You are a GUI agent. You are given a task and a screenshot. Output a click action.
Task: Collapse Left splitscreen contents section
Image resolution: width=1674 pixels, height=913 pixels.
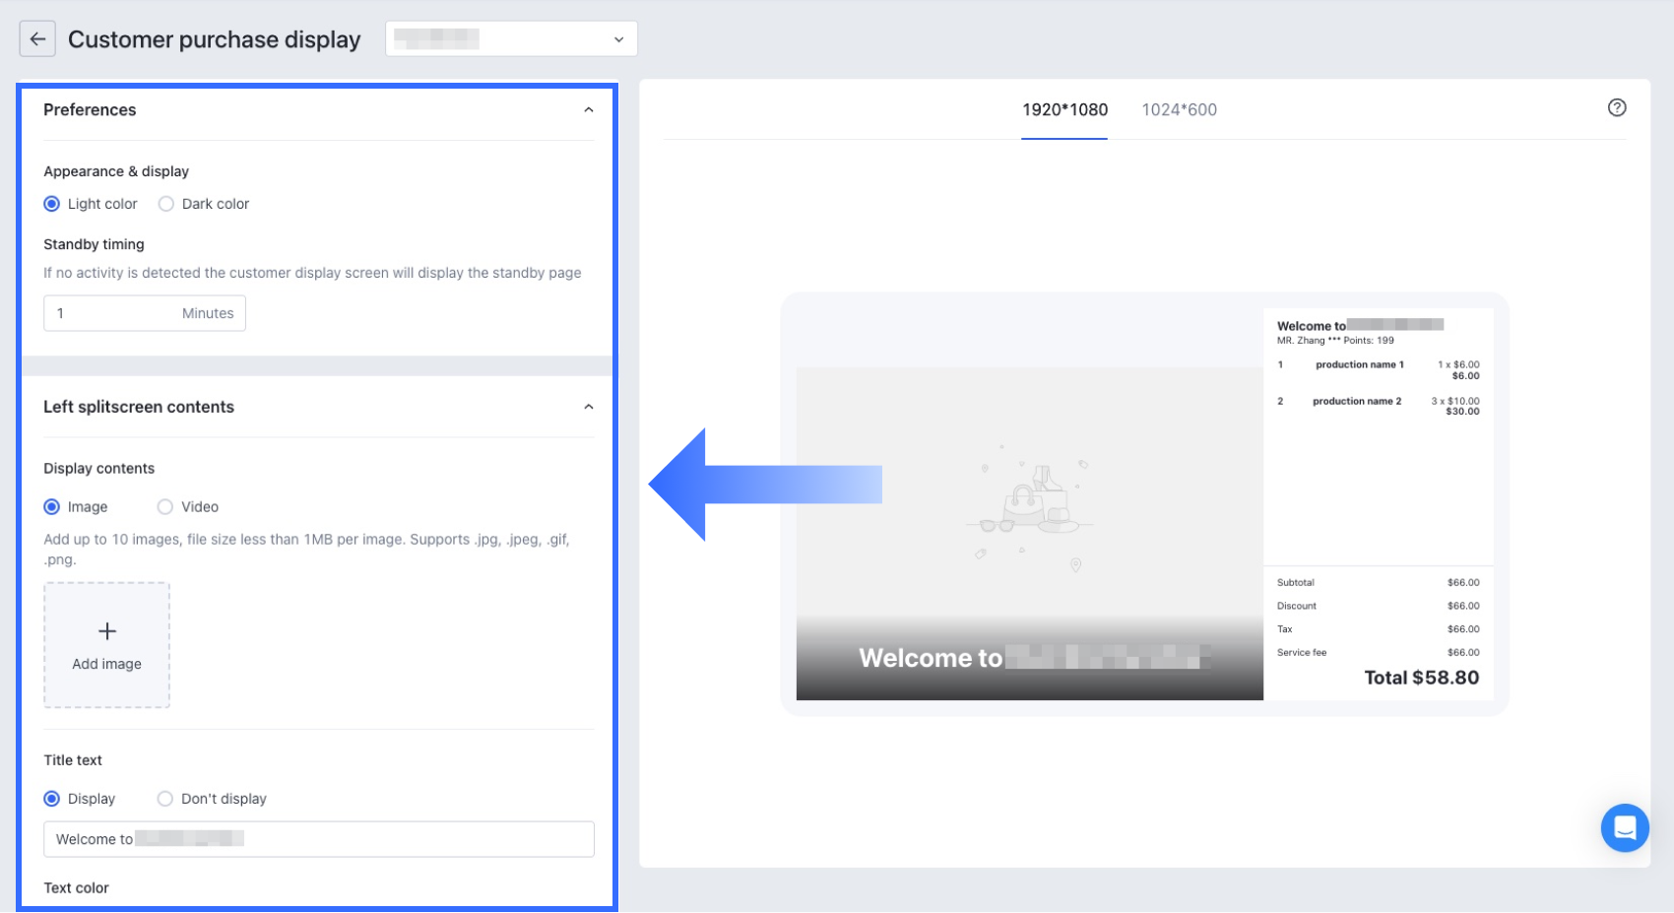tap(589, 407)
